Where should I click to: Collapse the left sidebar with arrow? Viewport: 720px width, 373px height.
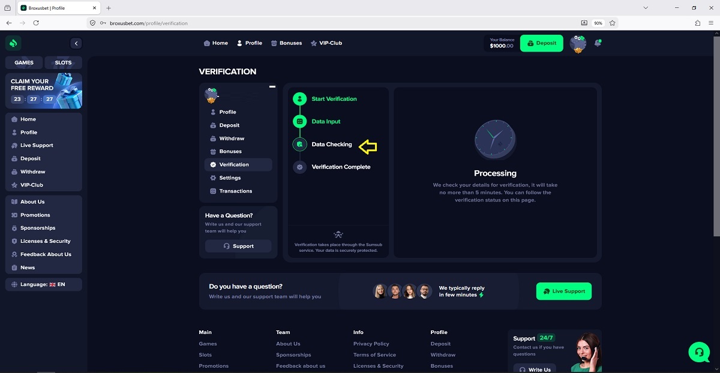(x=76, y=43)
